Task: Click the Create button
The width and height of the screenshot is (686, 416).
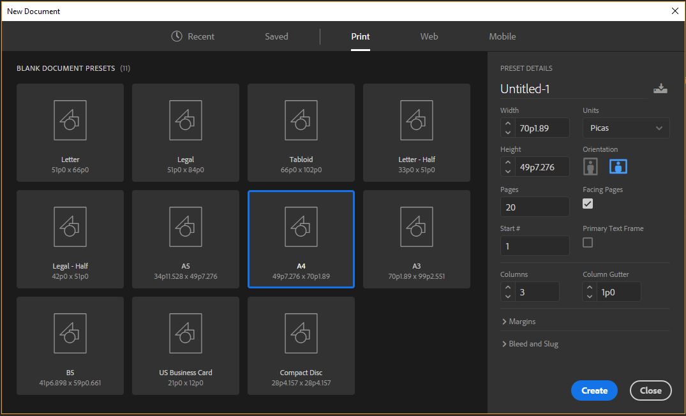Action: [x=593, y=390]
